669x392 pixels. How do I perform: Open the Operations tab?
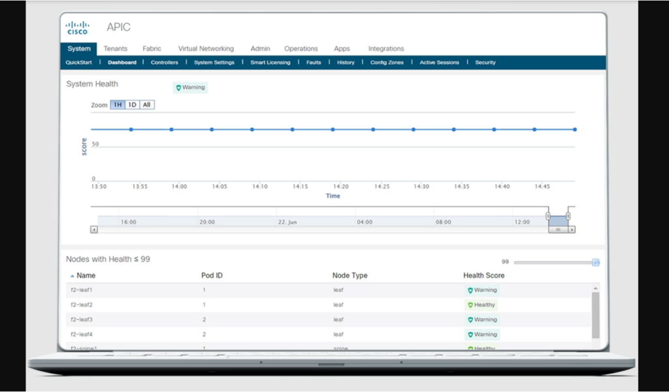(301, 48)
